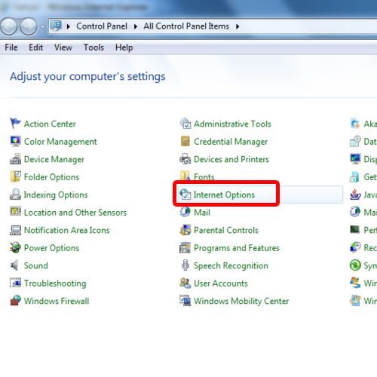This screenshot has width=377, height=377.
Task: Click the Parental Controls icon
Action: [x=185, y=230]
